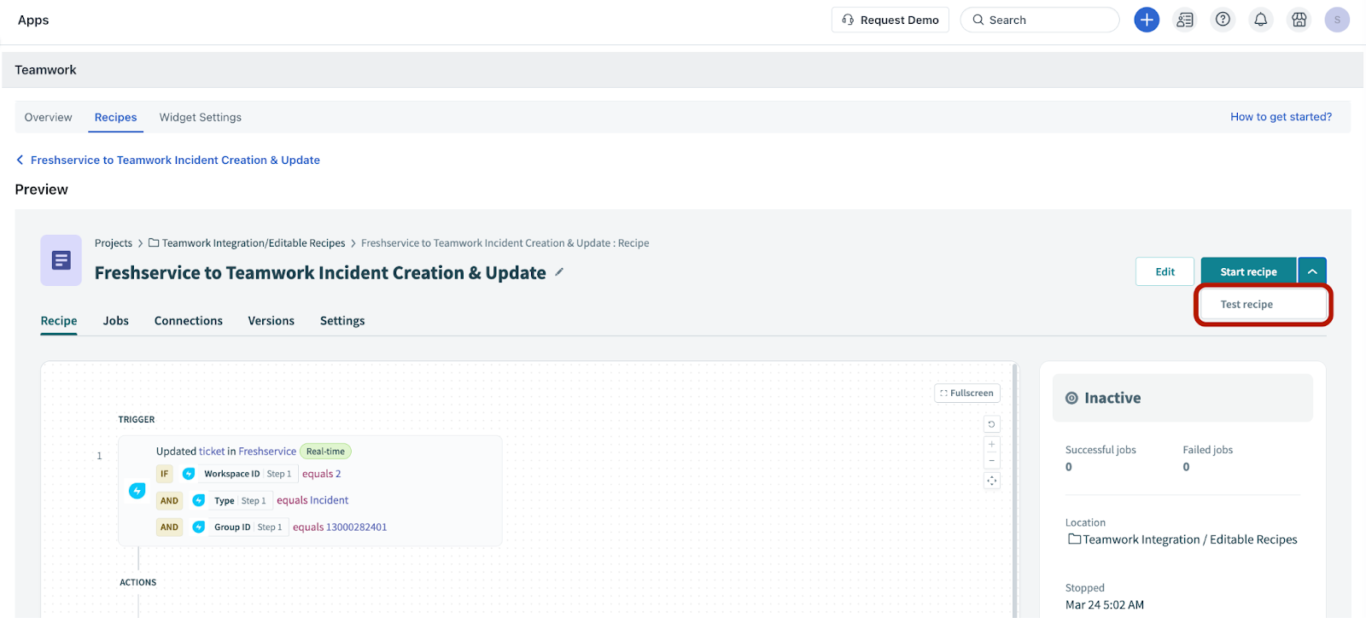Open the recipe Settings tab

342,321
